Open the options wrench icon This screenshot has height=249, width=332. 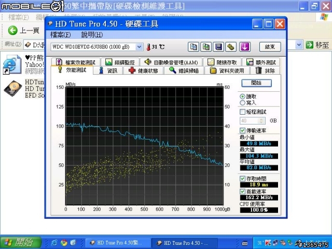click(231, 47)
